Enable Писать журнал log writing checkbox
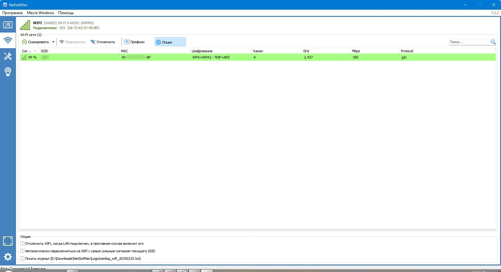Image resolution: width=501 pixels, height=272 pixels. tap(22, 259)
